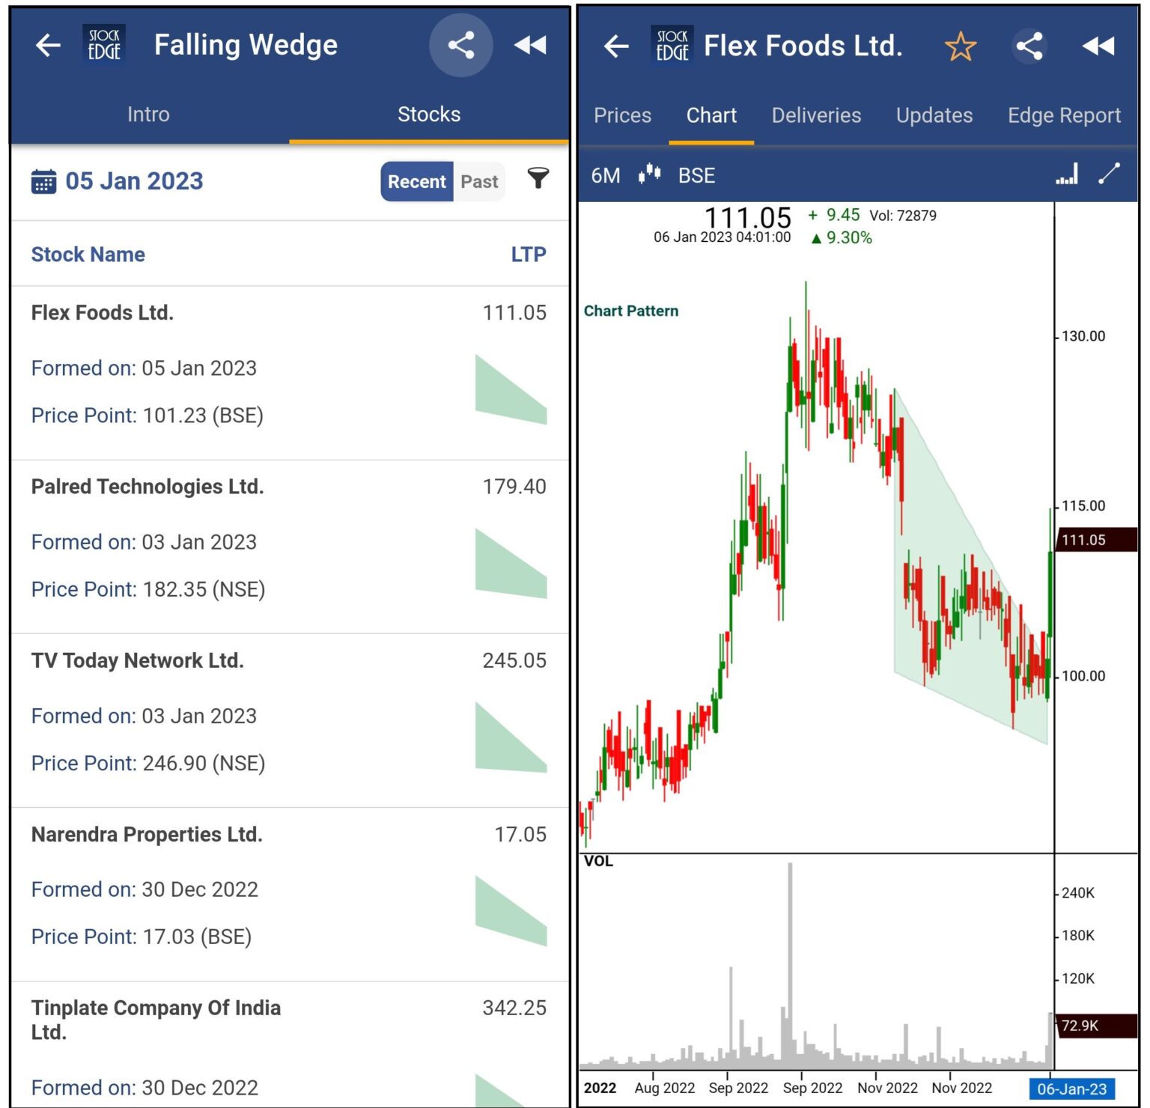
Task: Switch to Recent patterns toggle
Action: coord(416,182)
